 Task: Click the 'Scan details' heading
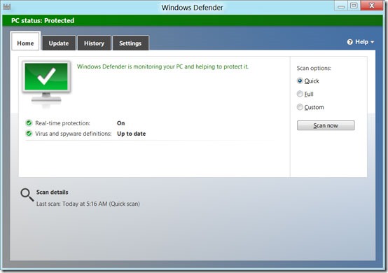click(x=53, y=192)
